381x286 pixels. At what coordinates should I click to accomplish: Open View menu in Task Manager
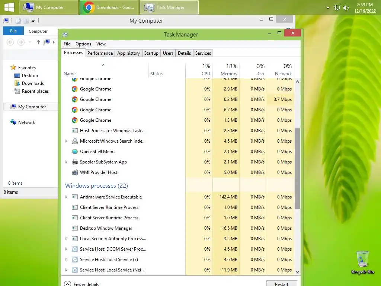click(101, 44)
